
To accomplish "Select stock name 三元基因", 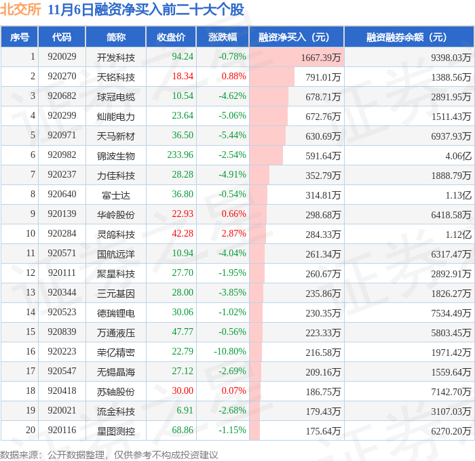I will (116, 294).
